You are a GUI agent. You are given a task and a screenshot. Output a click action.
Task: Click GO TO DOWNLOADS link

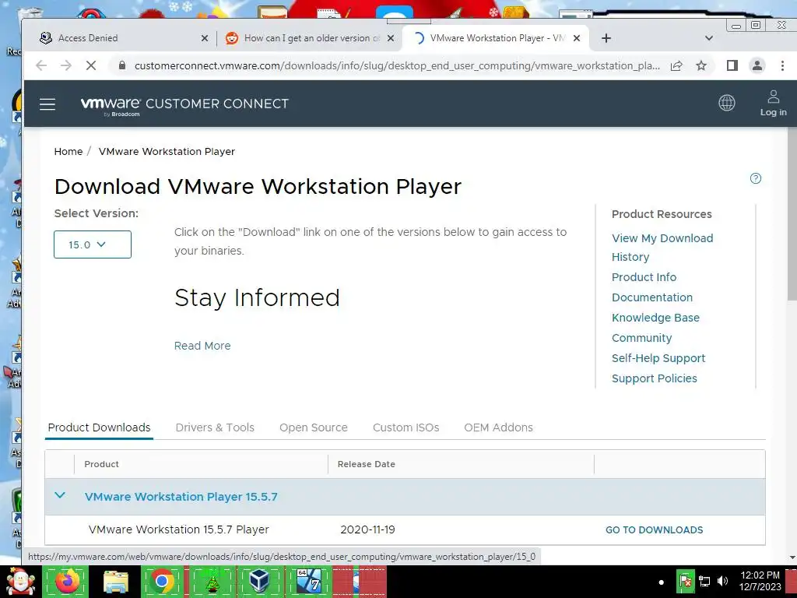654,529
